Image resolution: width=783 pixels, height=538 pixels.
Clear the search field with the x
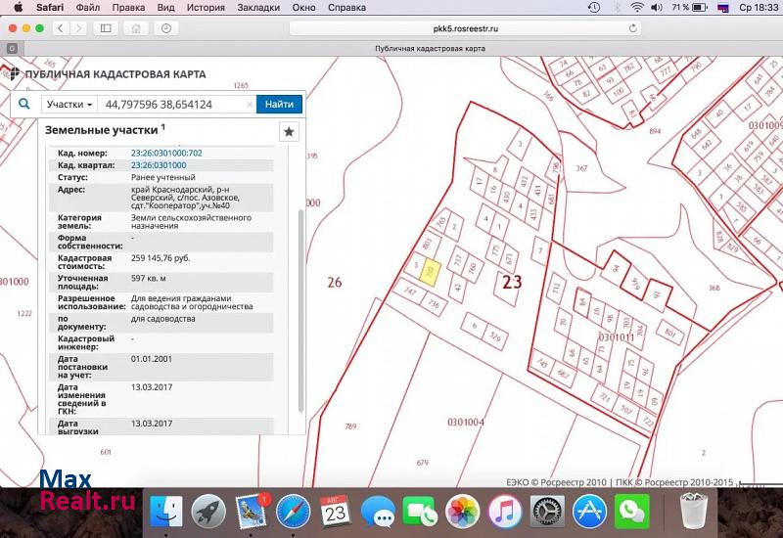[250, 104]
